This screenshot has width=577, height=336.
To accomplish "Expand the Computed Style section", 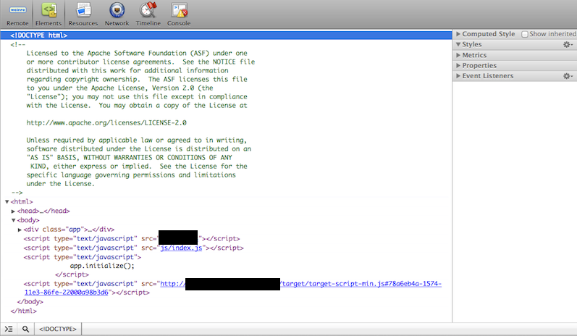I will (458, 34).
